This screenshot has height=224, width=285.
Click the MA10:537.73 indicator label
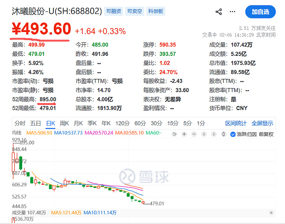(68, 133)
